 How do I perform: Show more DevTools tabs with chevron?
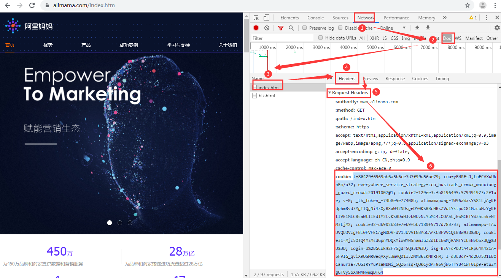pos(445,17)
